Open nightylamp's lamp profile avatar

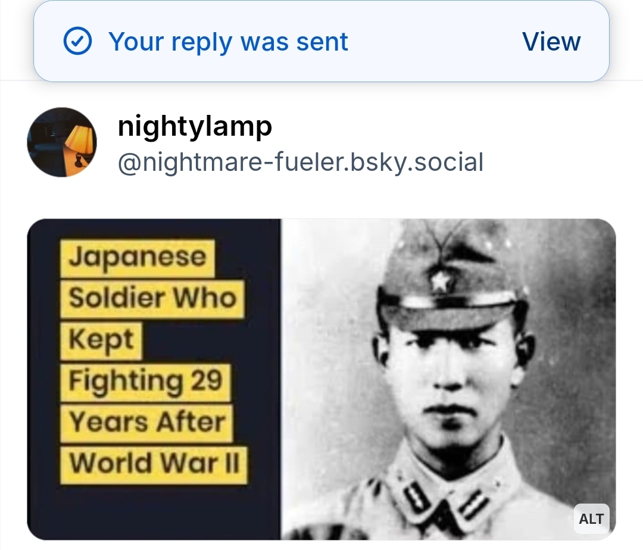pos(62,142)
